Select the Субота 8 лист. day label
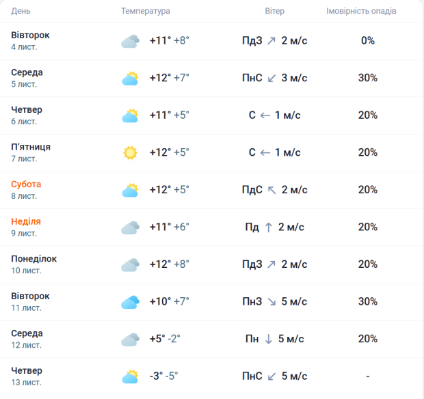The width and height of the screenshot is (424, 399). click(x=26, y=190)
